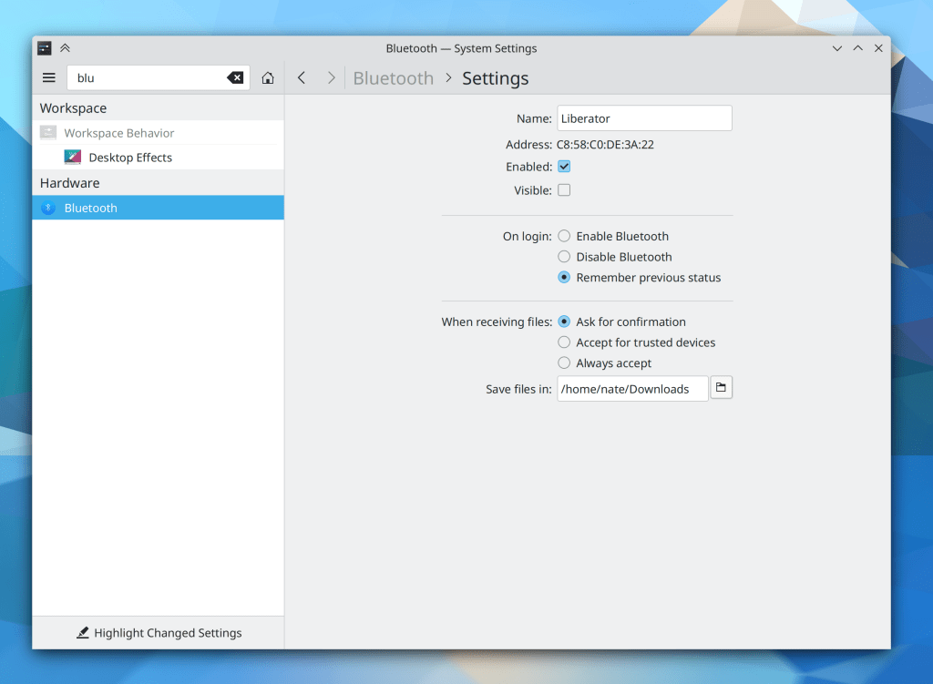
Task: Click the folder browse icon for save location
Action: [x=721, y=389]
